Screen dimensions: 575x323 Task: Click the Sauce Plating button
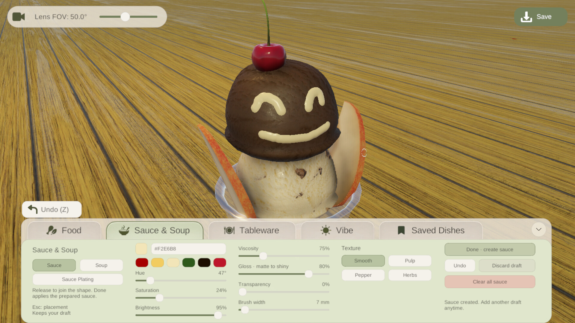[78, 279]
